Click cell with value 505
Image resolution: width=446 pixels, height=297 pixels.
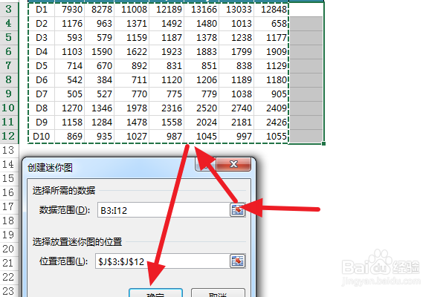point(70,94)
